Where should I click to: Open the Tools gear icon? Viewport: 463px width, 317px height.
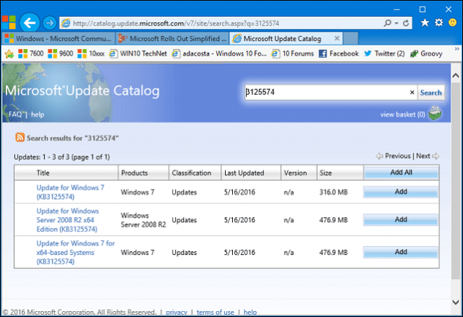(x=439, y=22)
